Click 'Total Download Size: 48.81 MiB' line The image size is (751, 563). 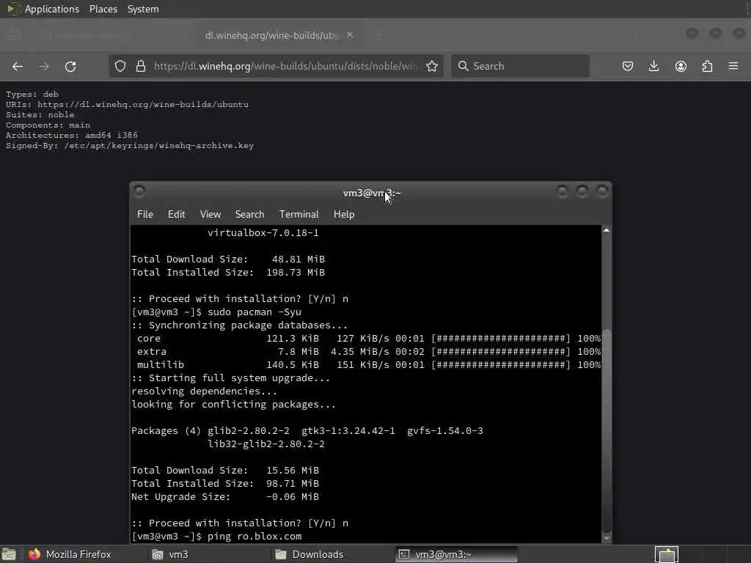click(x=228, y=259)
